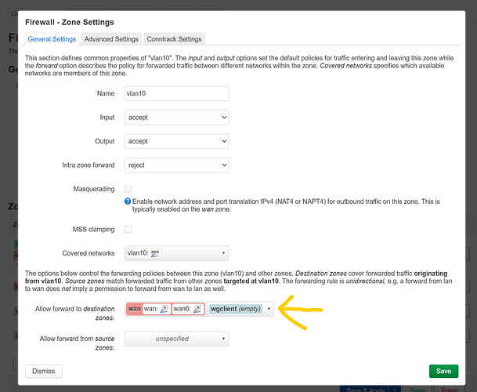
Task: Open the Output policy dropdown
Action: click(x=176, y=141)
